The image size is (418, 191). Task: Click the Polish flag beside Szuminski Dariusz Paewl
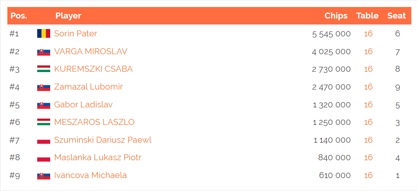44,141
